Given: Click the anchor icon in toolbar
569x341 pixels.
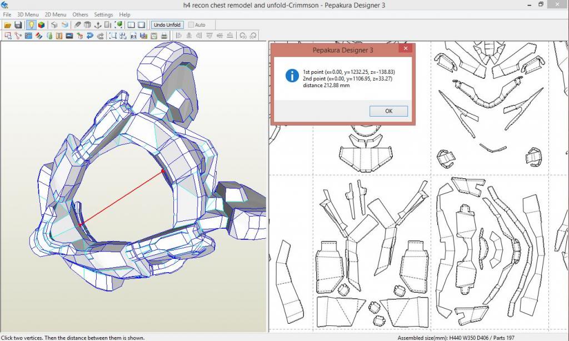Looking at the screenshot, I should pyautogui.click(x=98, y=25).
